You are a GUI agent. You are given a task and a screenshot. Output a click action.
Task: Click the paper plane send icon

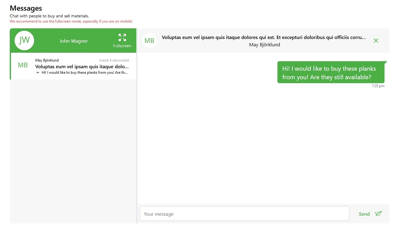pos(378,214)
